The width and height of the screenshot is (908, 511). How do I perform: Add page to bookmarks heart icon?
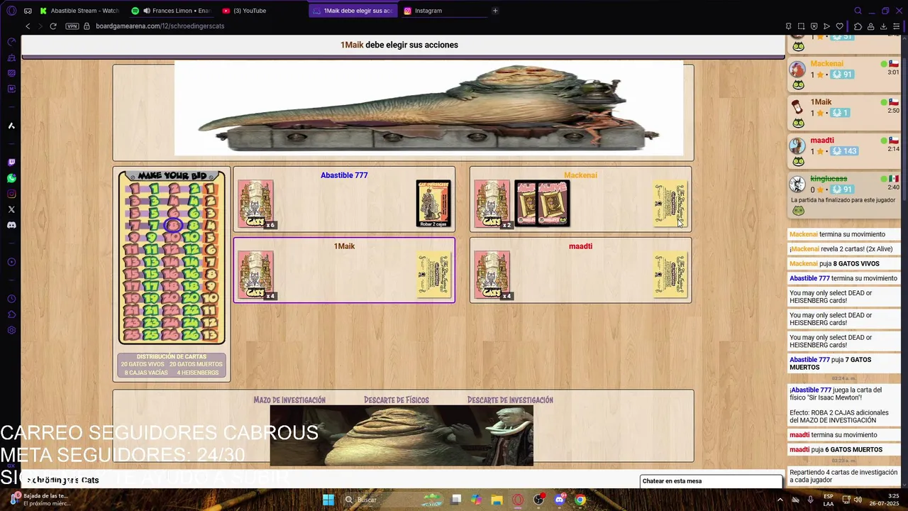(x=840, y=26)
